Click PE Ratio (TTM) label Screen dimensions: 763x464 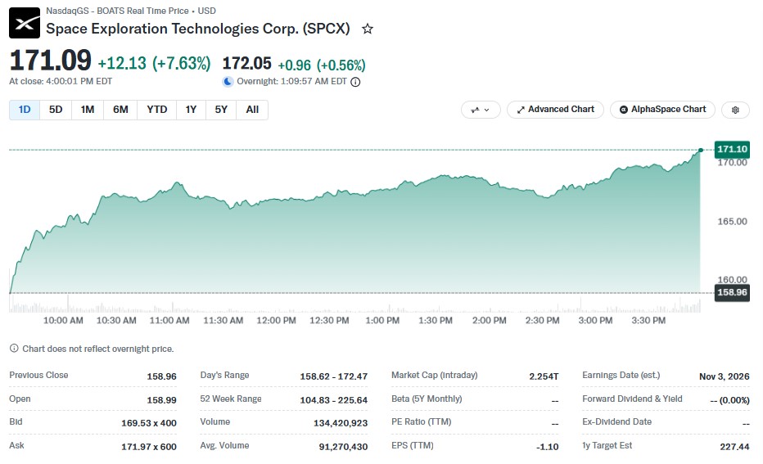(422, 421)
